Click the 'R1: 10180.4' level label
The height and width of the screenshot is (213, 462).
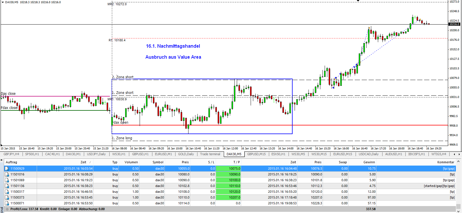117,40
